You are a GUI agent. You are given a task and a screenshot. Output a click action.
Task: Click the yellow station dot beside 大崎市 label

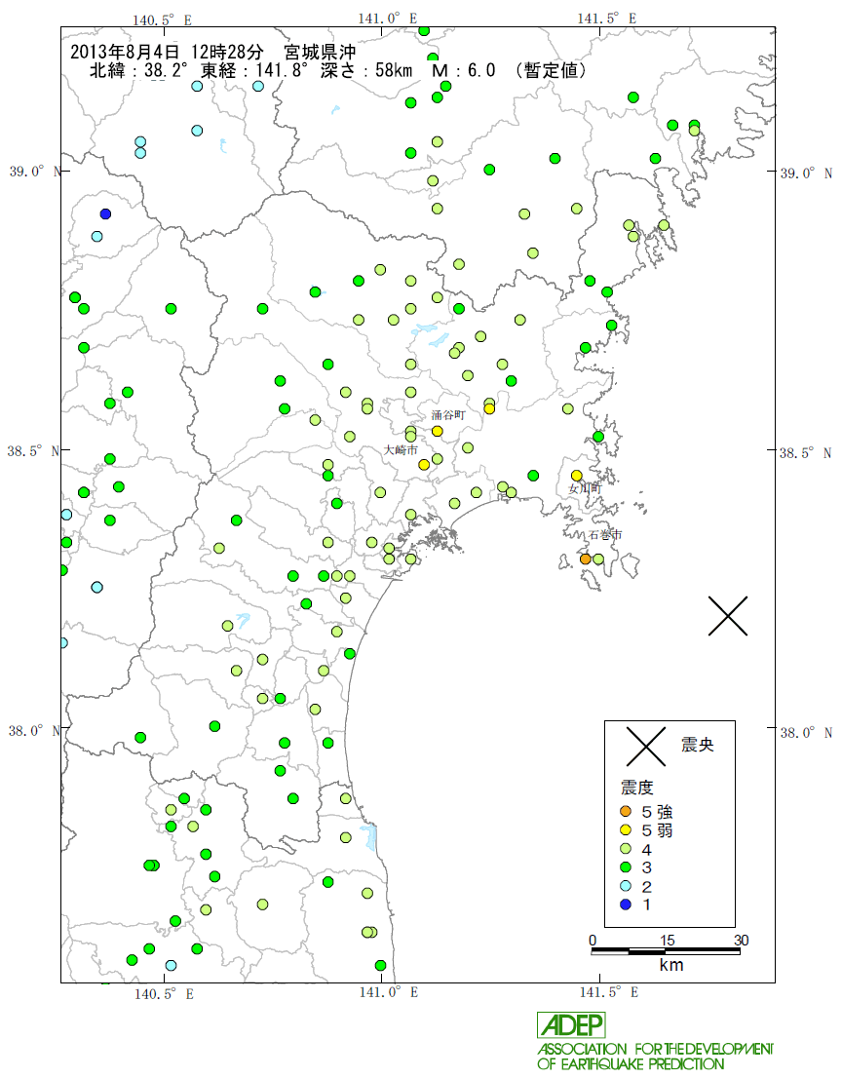point(424,465)
